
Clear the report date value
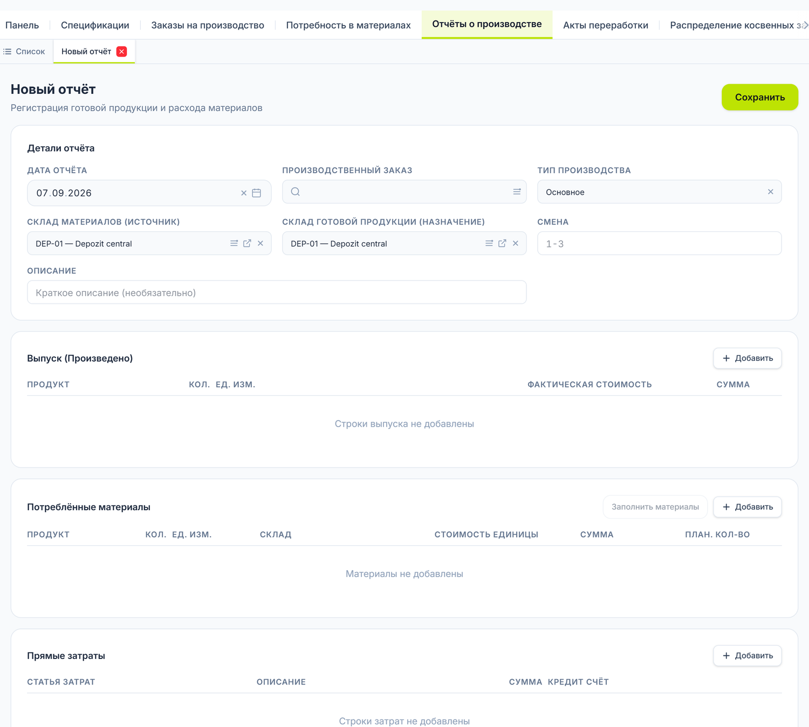pyautogui.click(x=244, y=193)
